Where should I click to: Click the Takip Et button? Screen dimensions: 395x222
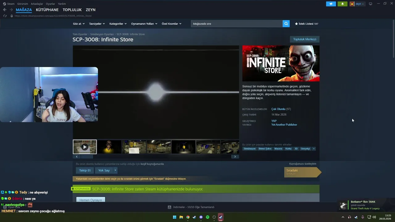(85, 170)
